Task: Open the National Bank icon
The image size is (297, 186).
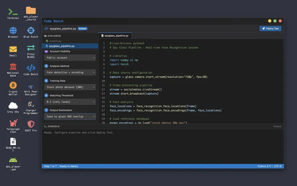Action: click(x=13, y=66)
